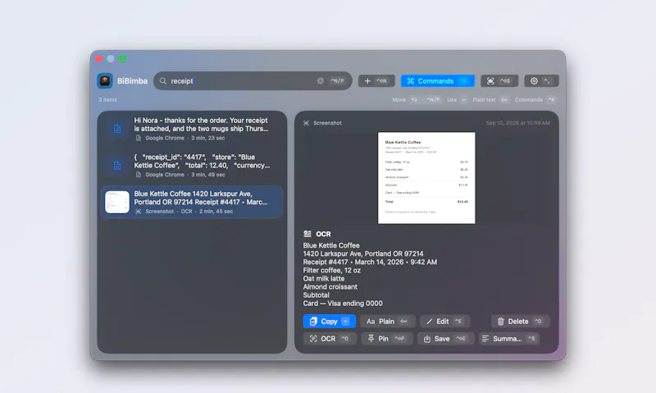This screenshot has height=393, width=656.
Task: Click the "Sep 12, 2026 at 10:59 AM" timestamp
Action: pos(517,122)
